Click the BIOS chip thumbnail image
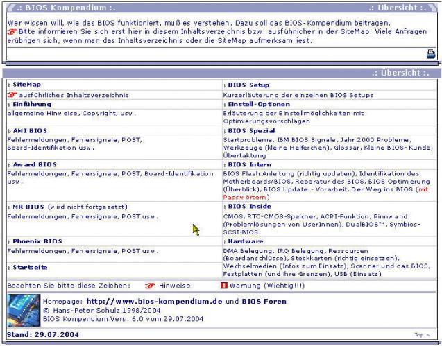442x346 pixels. (x=24, y=310)
